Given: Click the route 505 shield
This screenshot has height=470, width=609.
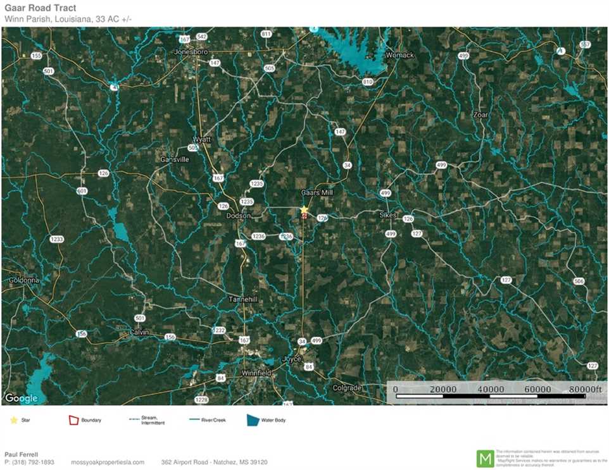Looking at the screenshot, I should pos(269,68).
